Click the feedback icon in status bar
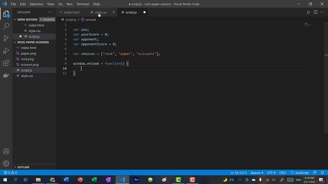 315,173
